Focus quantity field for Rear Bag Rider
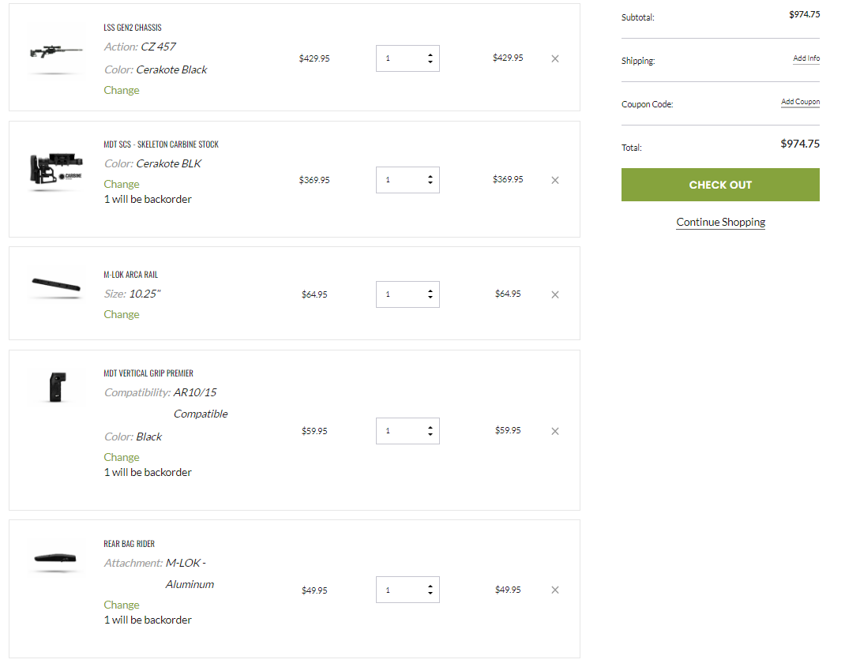This screenshot has height=667, width=845. coord(407,590)
